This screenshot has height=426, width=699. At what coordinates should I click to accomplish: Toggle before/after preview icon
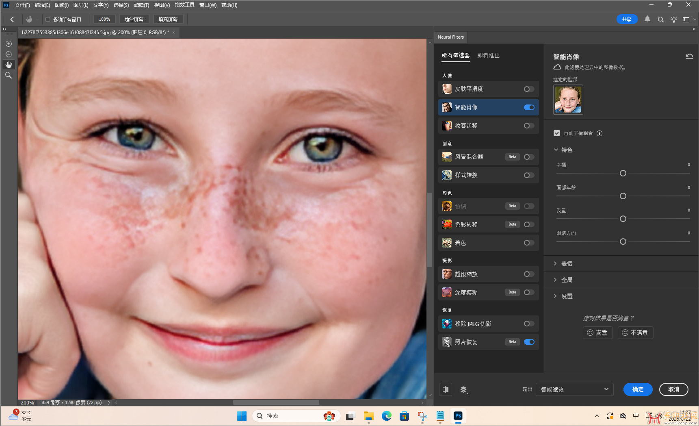tap(446, 389)
